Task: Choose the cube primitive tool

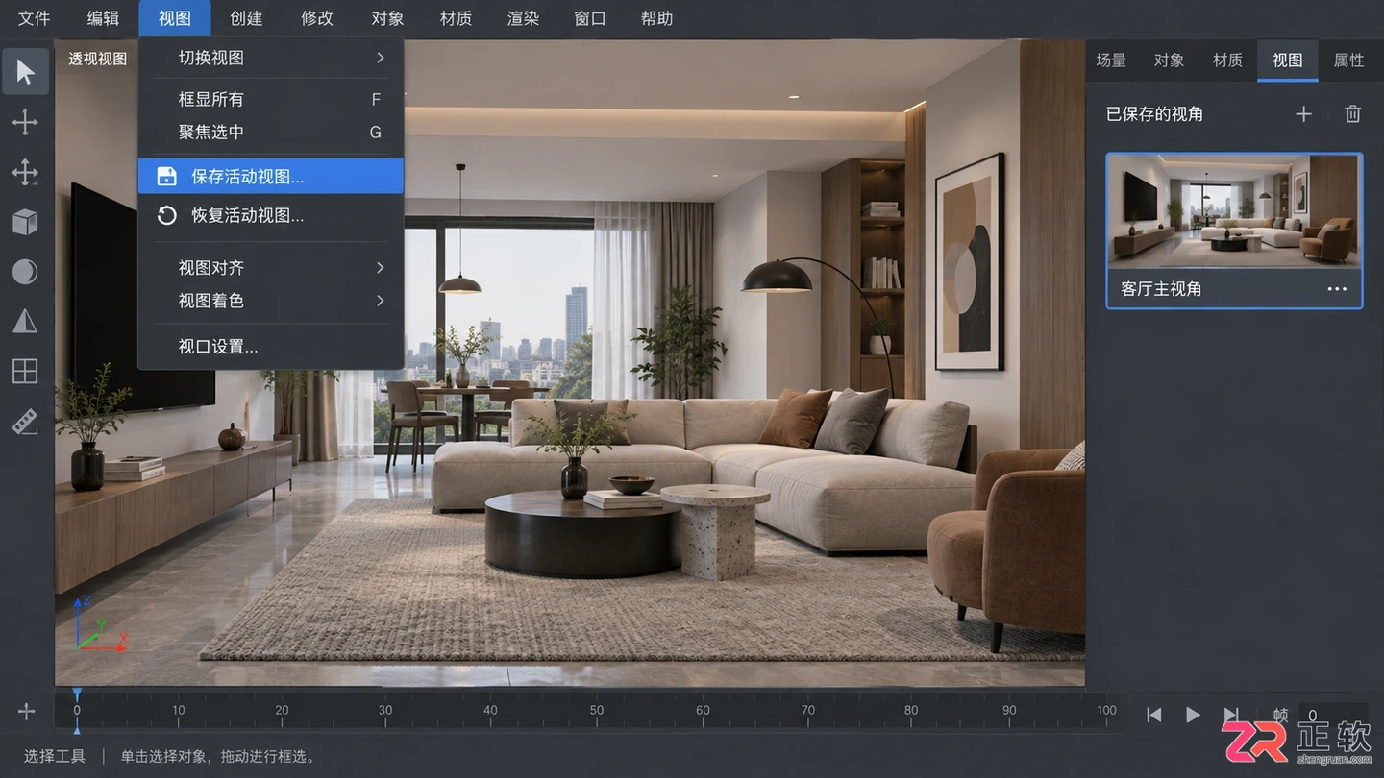Action: (25, 222)
